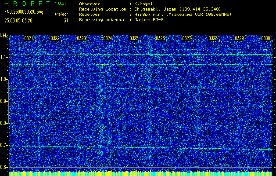Click the 0329 time marker
This screenshot has width=276, height=176.
tap(239, 38)
